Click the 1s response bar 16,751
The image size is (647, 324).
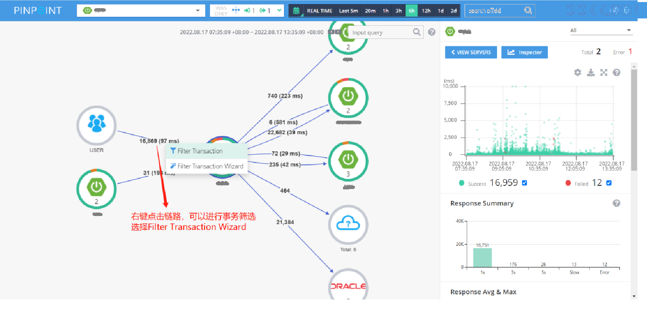482,257
